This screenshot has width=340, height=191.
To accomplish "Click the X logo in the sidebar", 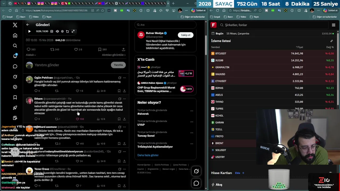I will point(15,25).
